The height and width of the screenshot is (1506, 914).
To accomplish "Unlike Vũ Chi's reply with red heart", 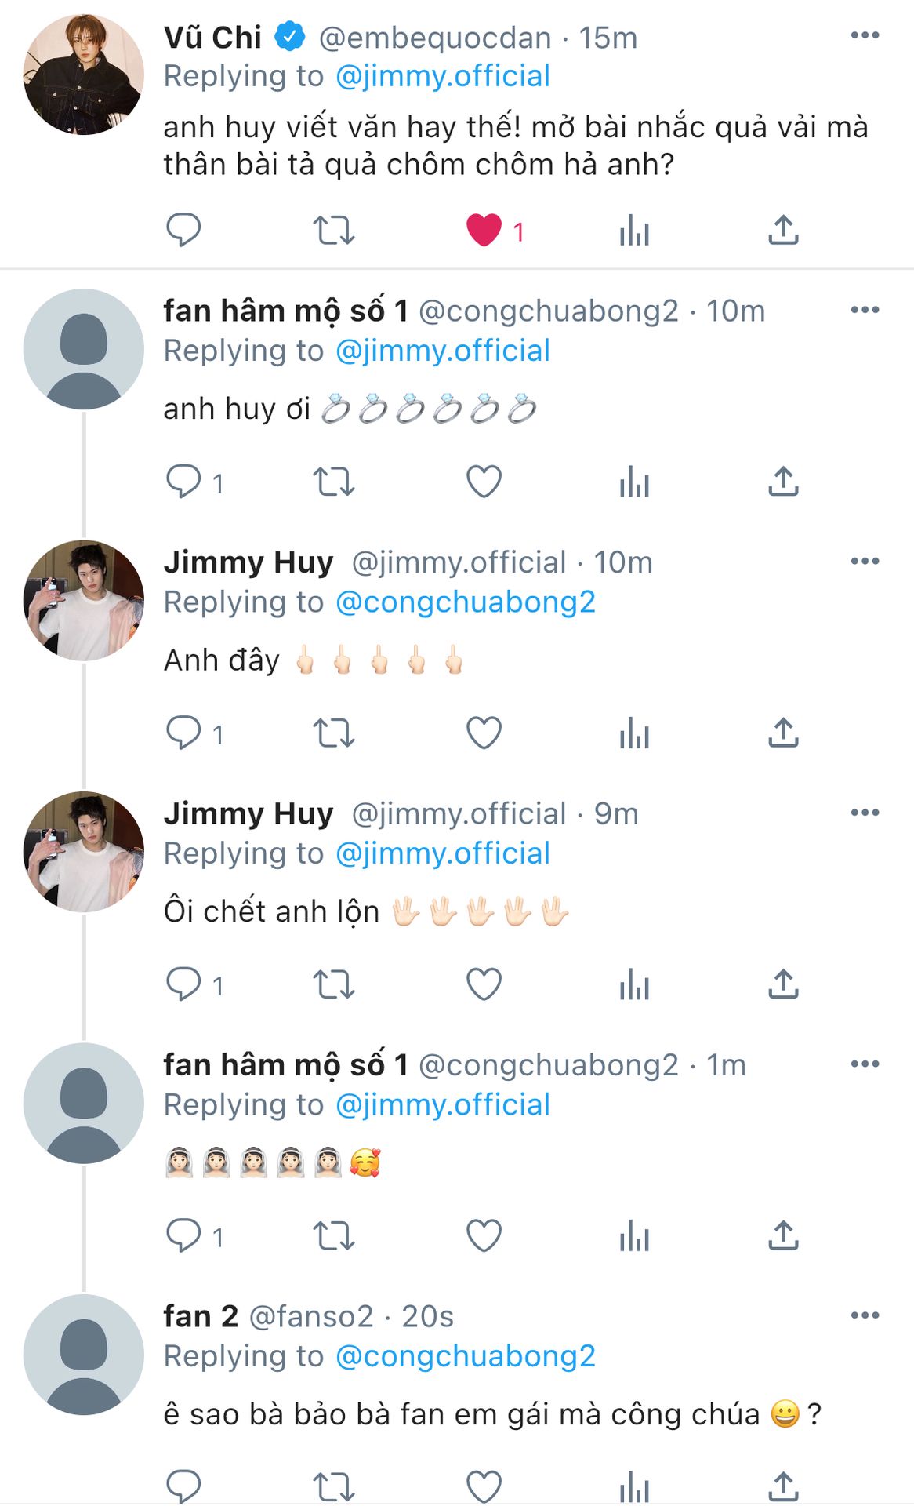I will 484,231.
